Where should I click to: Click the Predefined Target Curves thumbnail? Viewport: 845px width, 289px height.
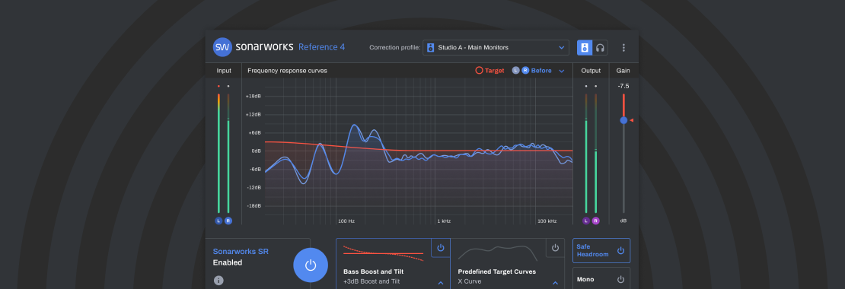[x=497, y=252]
